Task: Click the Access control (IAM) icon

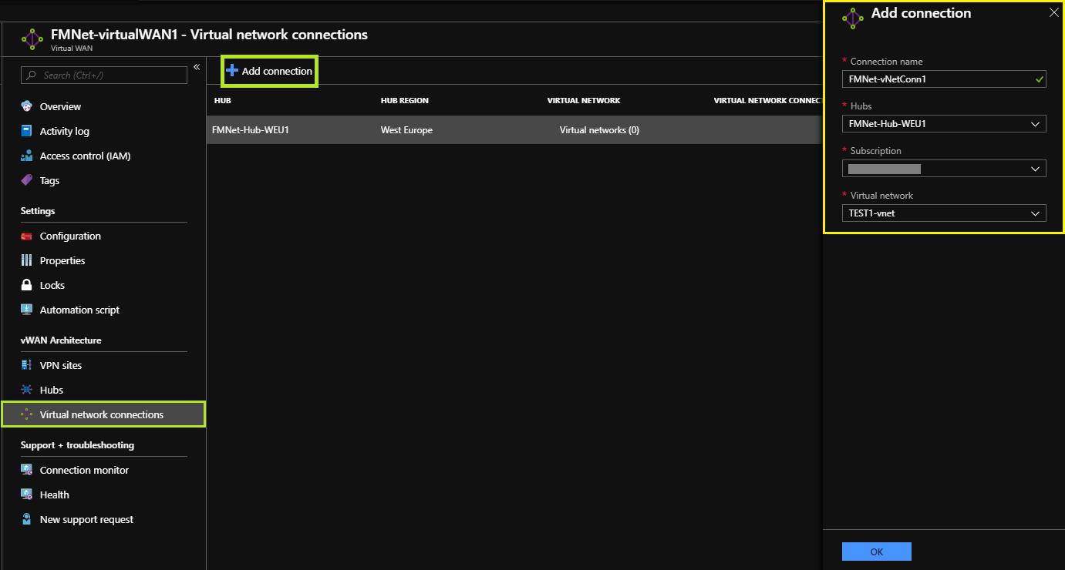Action: (x=27, y=156)
